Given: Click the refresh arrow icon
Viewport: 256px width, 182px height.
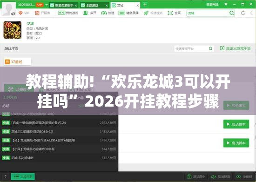Looking at the screenshot, I should (243, 13).
